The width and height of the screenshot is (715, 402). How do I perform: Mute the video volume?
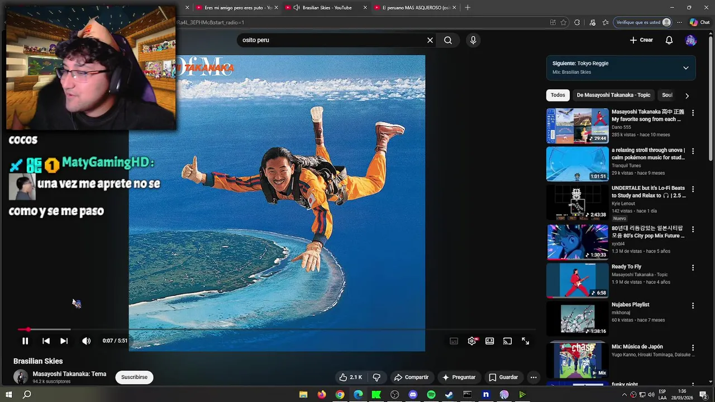tap(86, 341)
